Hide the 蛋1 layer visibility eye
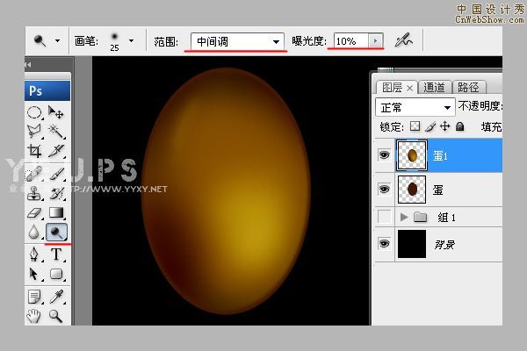 [x=384, y=155]
